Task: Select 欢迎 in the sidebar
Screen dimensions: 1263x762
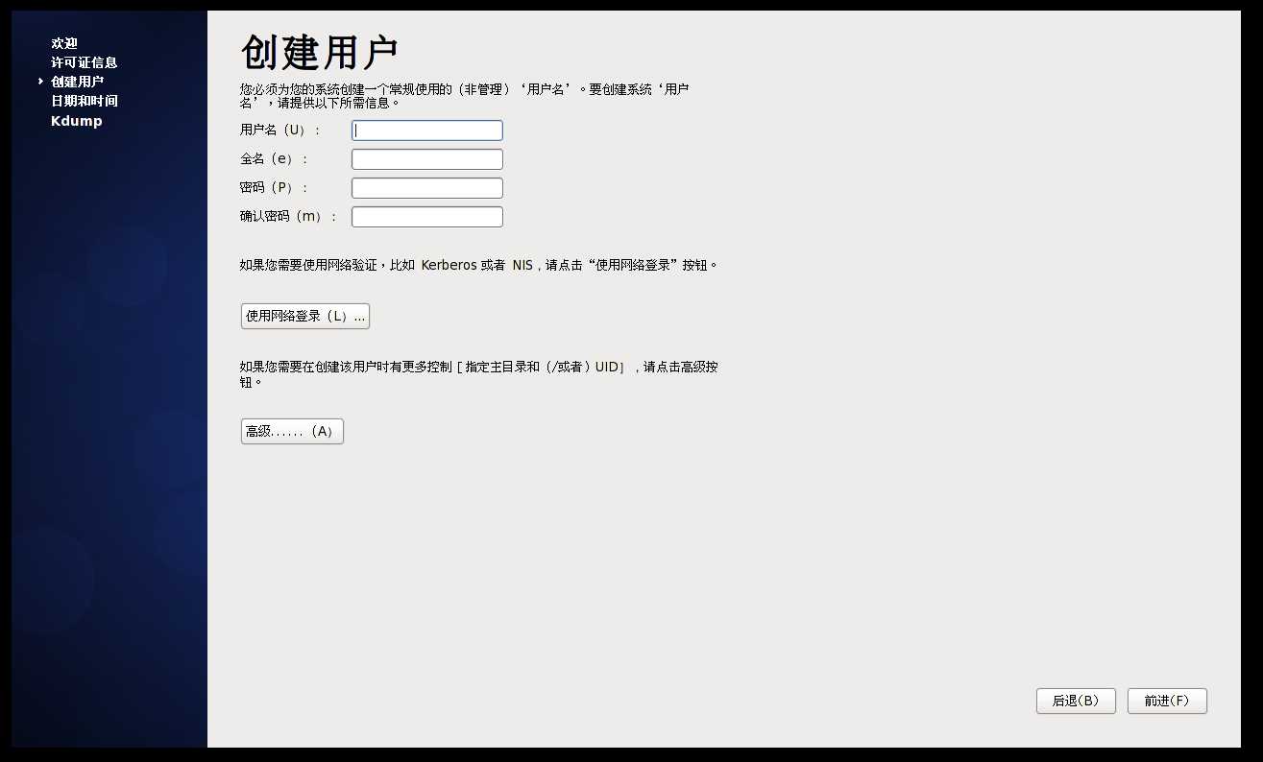Action: [x=62, y=43]
